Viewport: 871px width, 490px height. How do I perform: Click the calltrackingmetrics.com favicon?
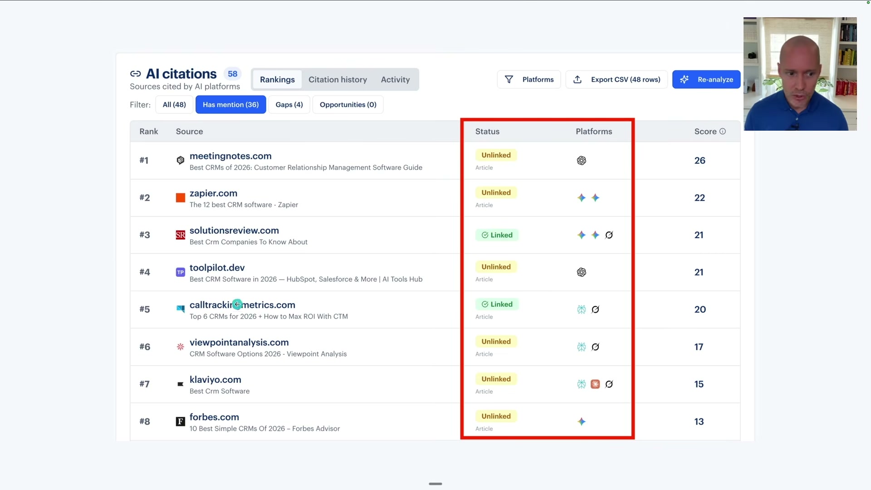click(181, 309)
